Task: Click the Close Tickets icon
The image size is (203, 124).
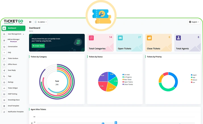Action: [x=149, y=38]
